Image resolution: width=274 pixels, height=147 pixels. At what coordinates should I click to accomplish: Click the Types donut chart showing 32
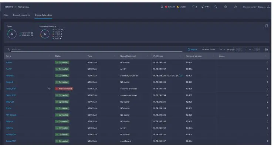tap(12, 34)
